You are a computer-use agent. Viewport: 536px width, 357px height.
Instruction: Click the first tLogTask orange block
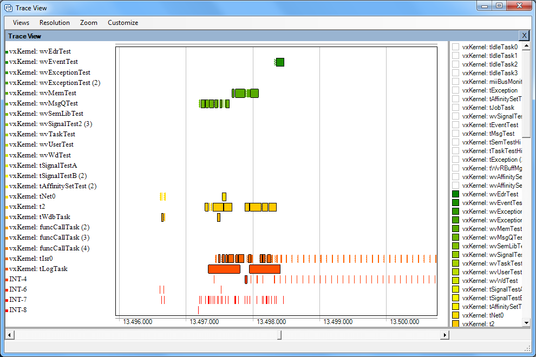(224, 269)
